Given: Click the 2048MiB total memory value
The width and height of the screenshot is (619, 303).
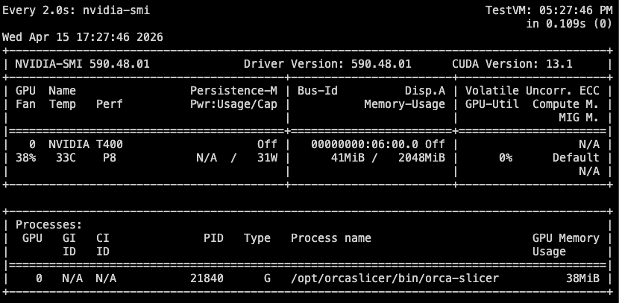Looking at the screenshot, I should 421,158.
